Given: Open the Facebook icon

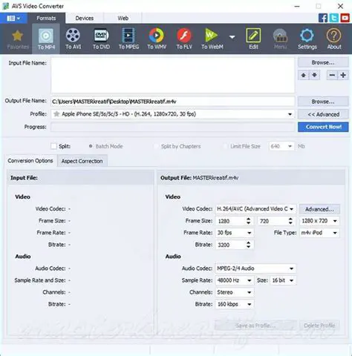Looking at the screenshot, I should tap(323, 18).
